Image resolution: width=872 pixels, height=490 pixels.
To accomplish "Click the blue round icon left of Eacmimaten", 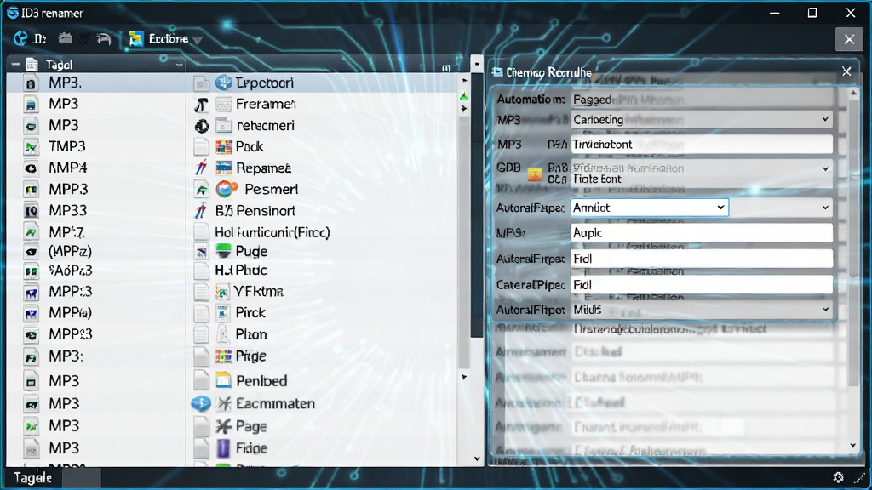I will [x=201, y=404].
